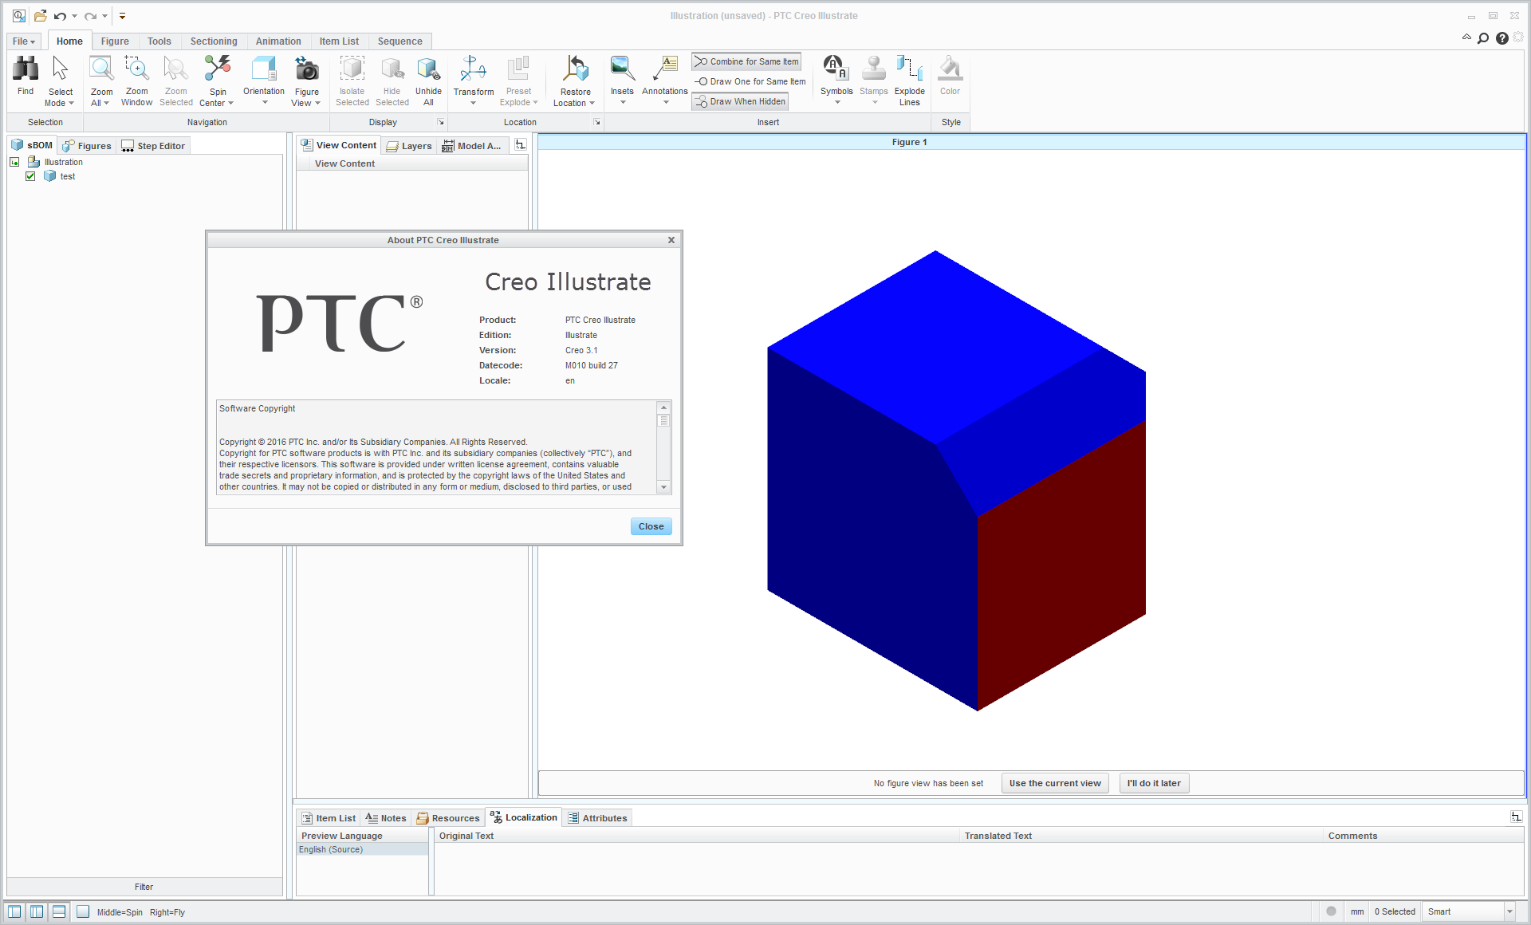Expand the Transform dropdown arrow
Screen dimensions: 1531x925
point(473,103)
